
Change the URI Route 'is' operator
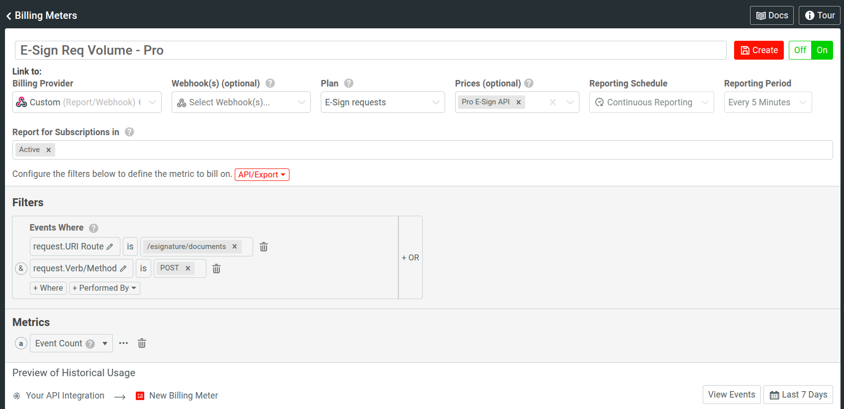click(130, 246)
